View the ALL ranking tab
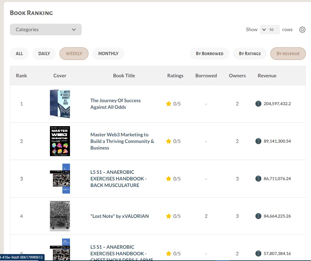Screen dimensions: 311x261 tap(19, 53)
